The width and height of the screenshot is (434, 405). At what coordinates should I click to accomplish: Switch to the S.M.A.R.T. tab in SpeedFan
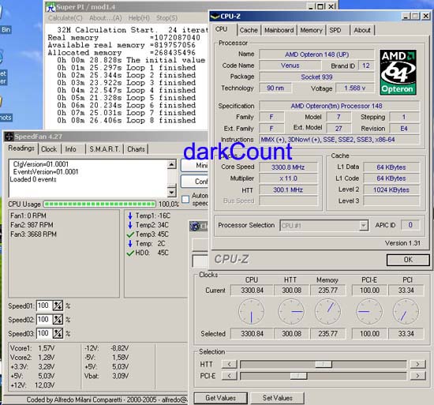click(105, 149)
